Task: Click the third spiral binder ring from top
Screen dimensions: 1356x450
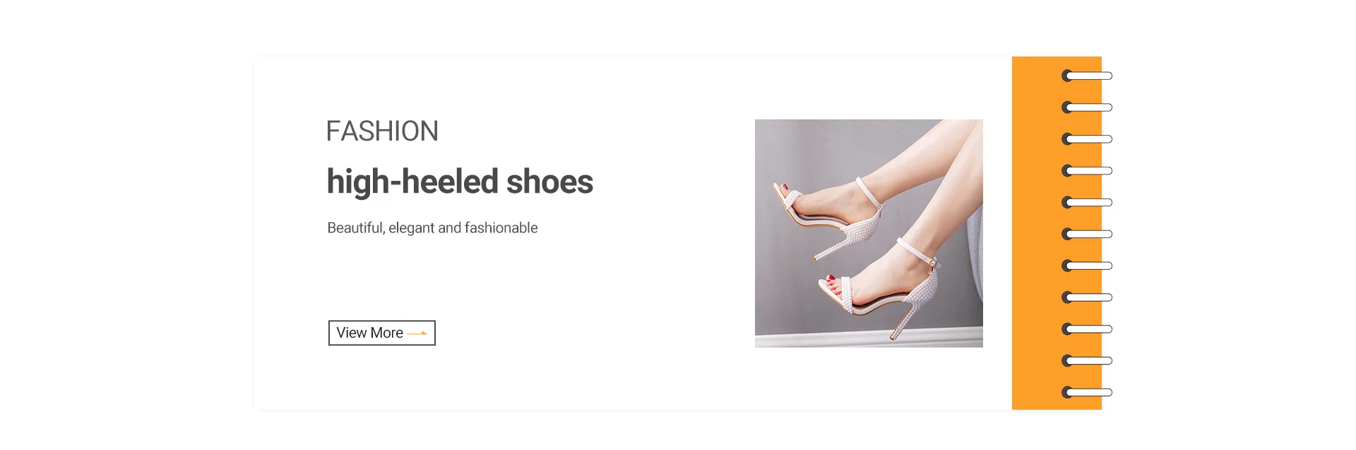Action: point(1087,139)
